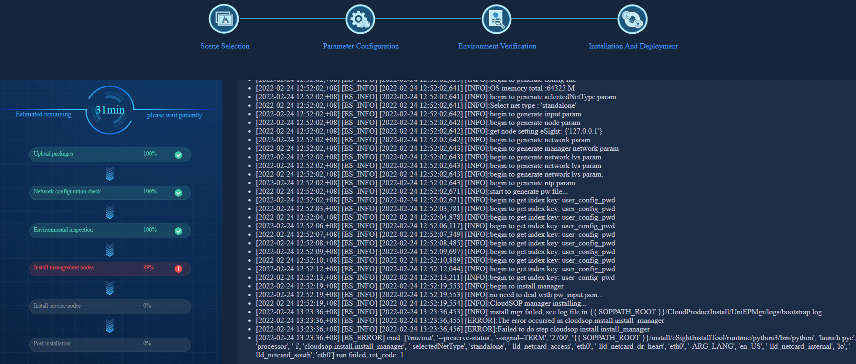Click log line CloudSOP manager installing
856x364 pixels.
(x=421, y=303)
